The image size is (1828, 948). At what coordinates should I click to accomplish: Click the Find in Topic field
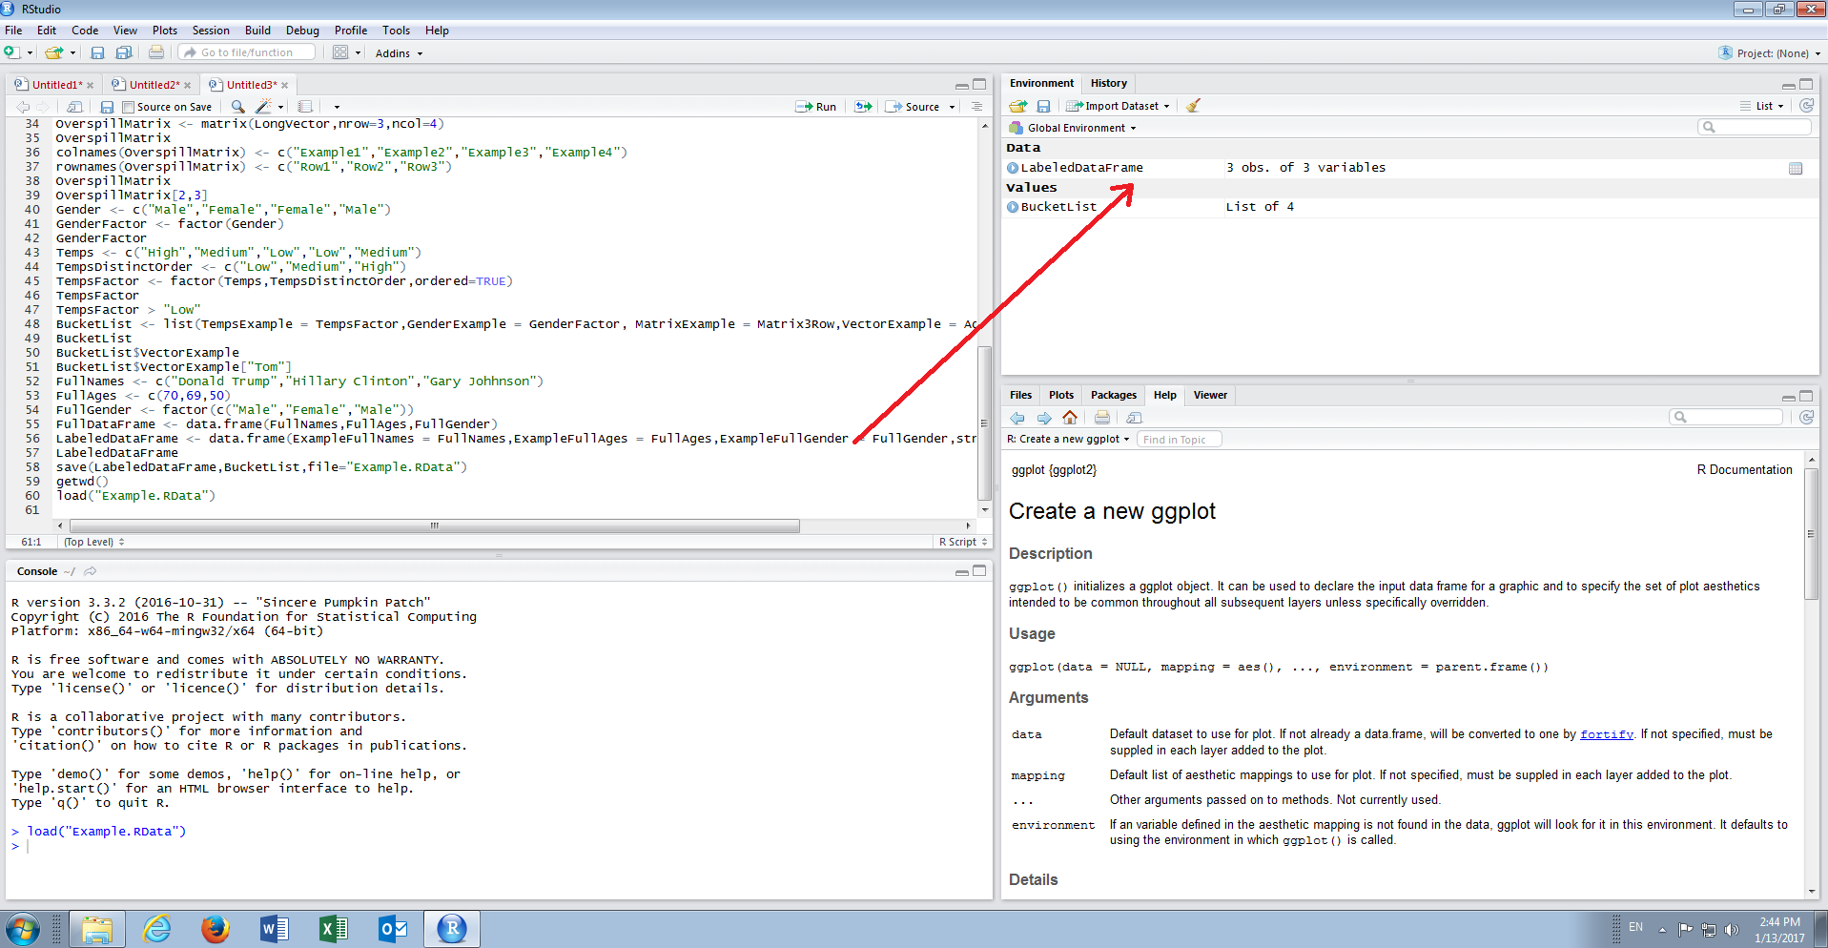click(1180, 440)
